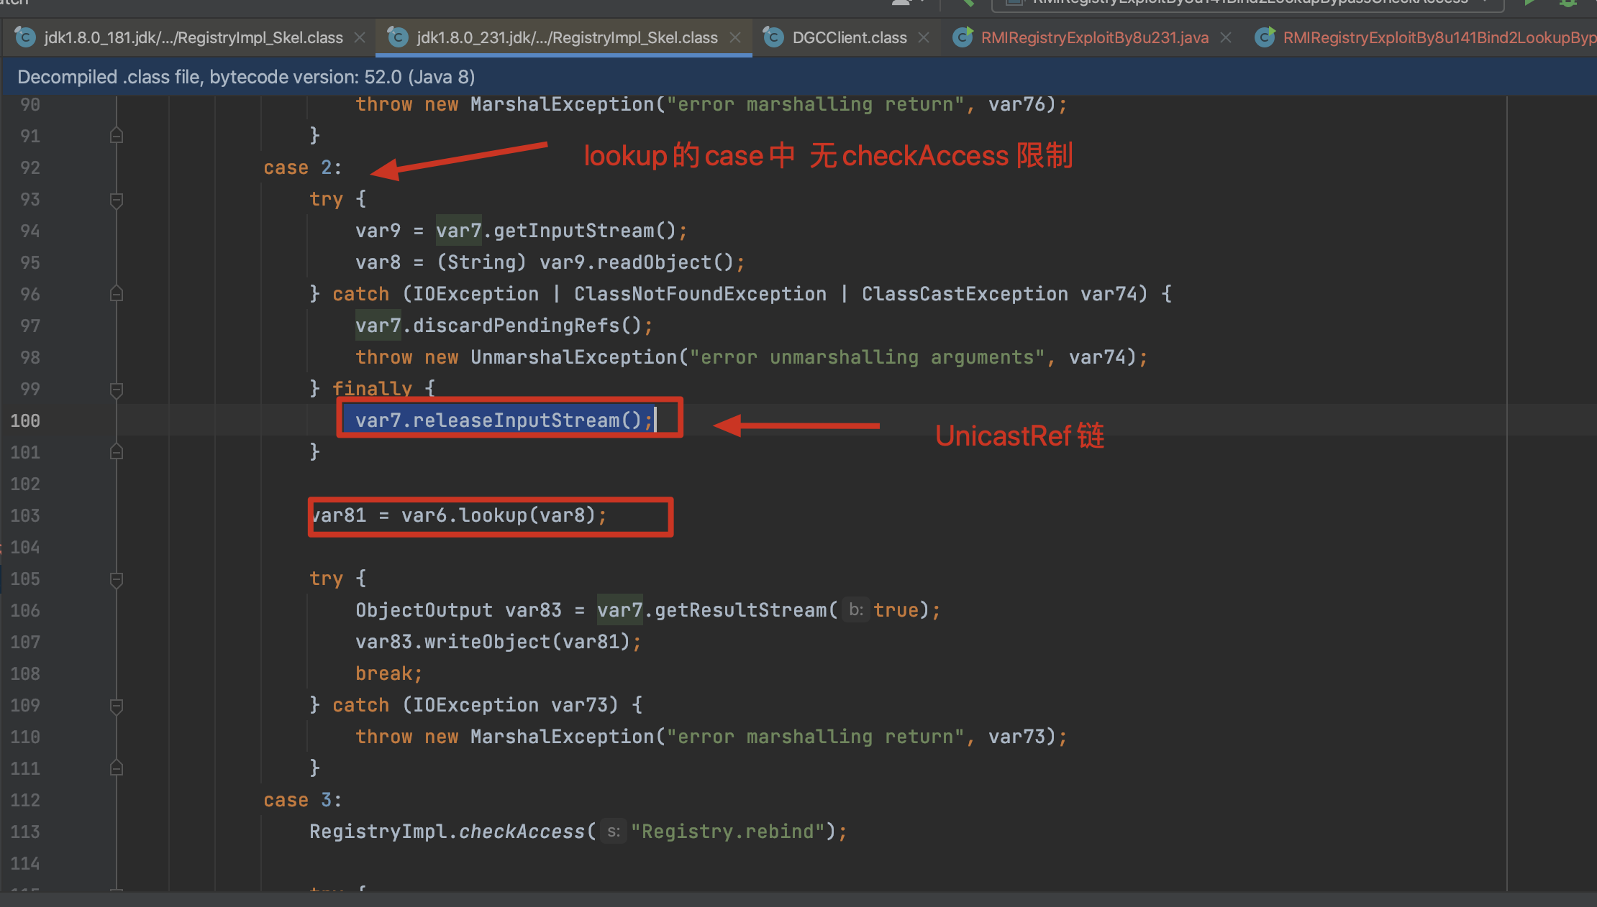Click var7.discardPendingRefs() on line 97
This screenshot has width=1597, height=907.
(x=499, y=326)
